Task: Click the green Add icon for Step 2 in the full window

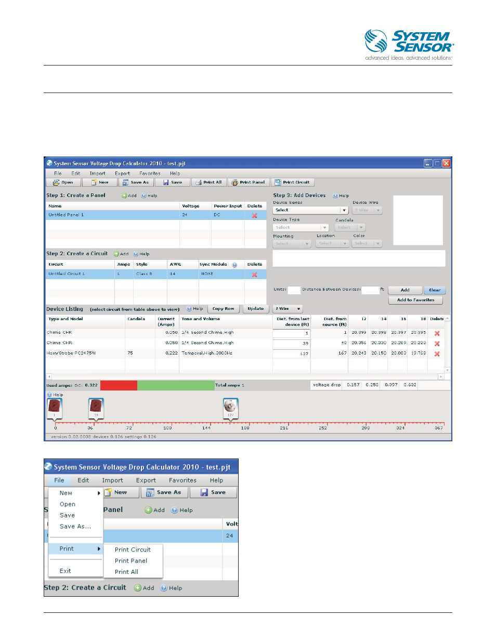Action: (x=116, y=254)
